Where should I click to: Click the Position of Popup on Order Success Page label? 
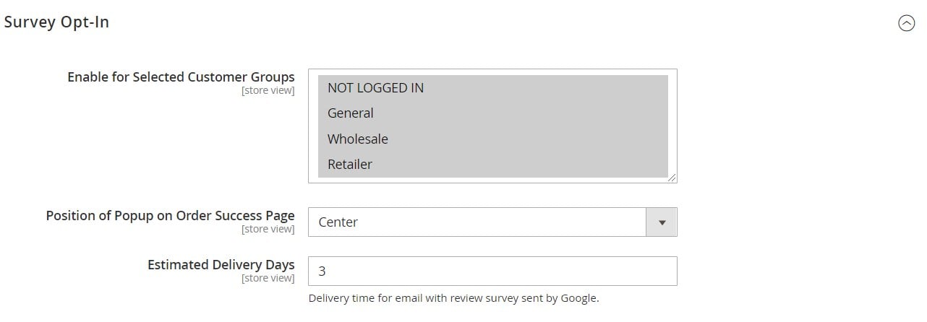170,215
